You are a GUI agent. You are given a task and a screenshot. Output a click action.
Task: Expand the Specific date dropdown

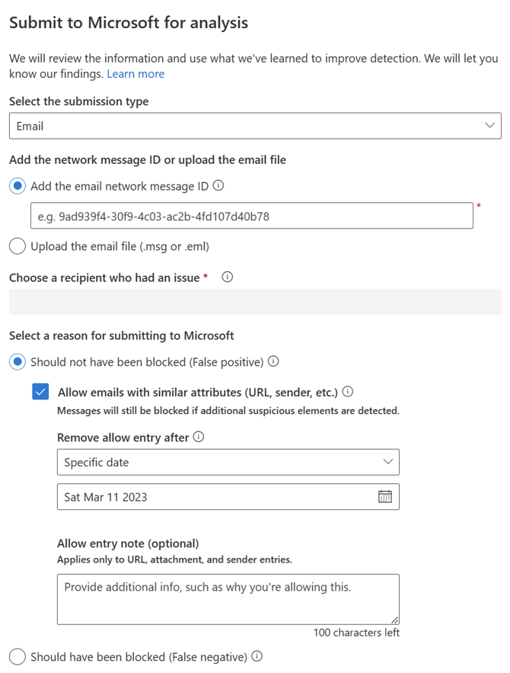coord(228,462)
